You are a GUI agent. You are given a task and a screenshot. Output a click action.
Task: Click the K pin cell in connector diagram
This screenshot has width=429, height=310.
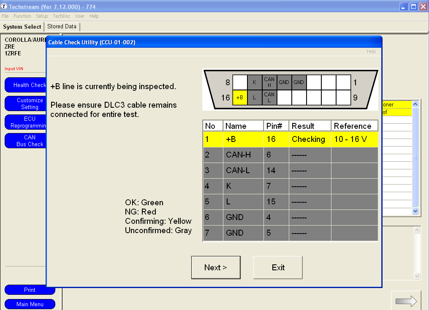(255, 82)
